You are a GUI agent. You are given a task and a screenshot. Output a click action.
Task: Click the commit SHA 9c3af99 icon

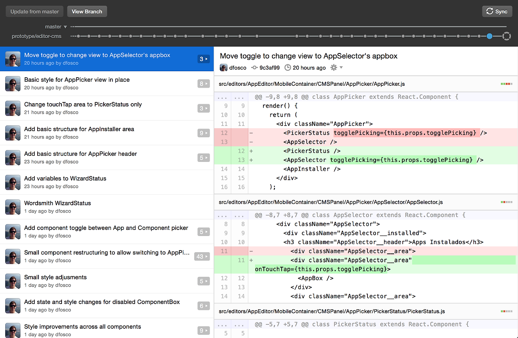pyautogui.click(x=254, y=68)
